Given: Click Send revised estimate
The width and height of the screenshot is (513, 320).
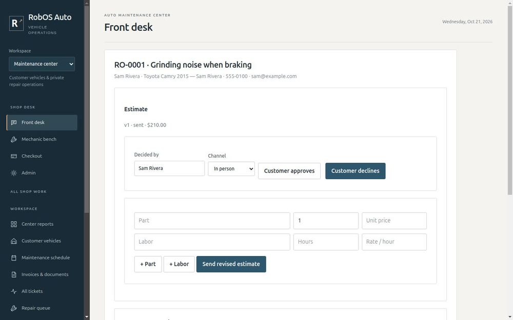Looking at the screenshot, I should (231, 264).
